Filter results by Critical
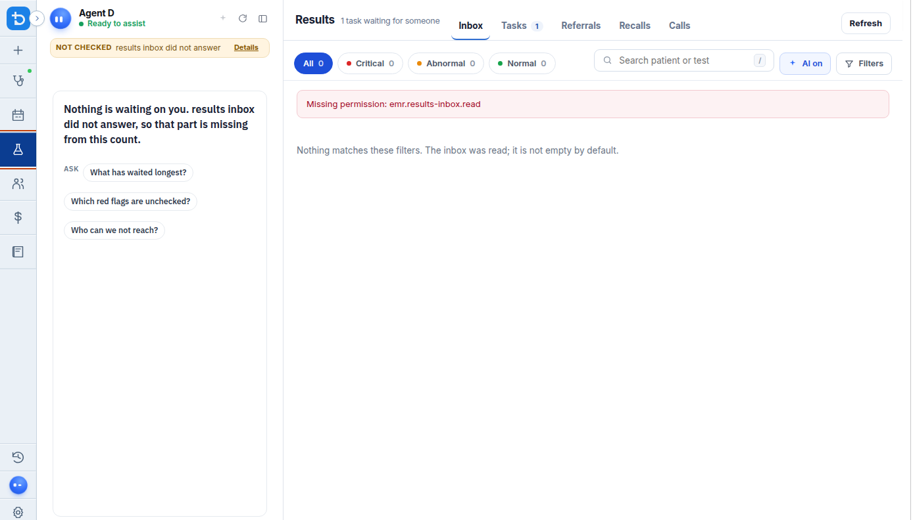 pos(370,64)
